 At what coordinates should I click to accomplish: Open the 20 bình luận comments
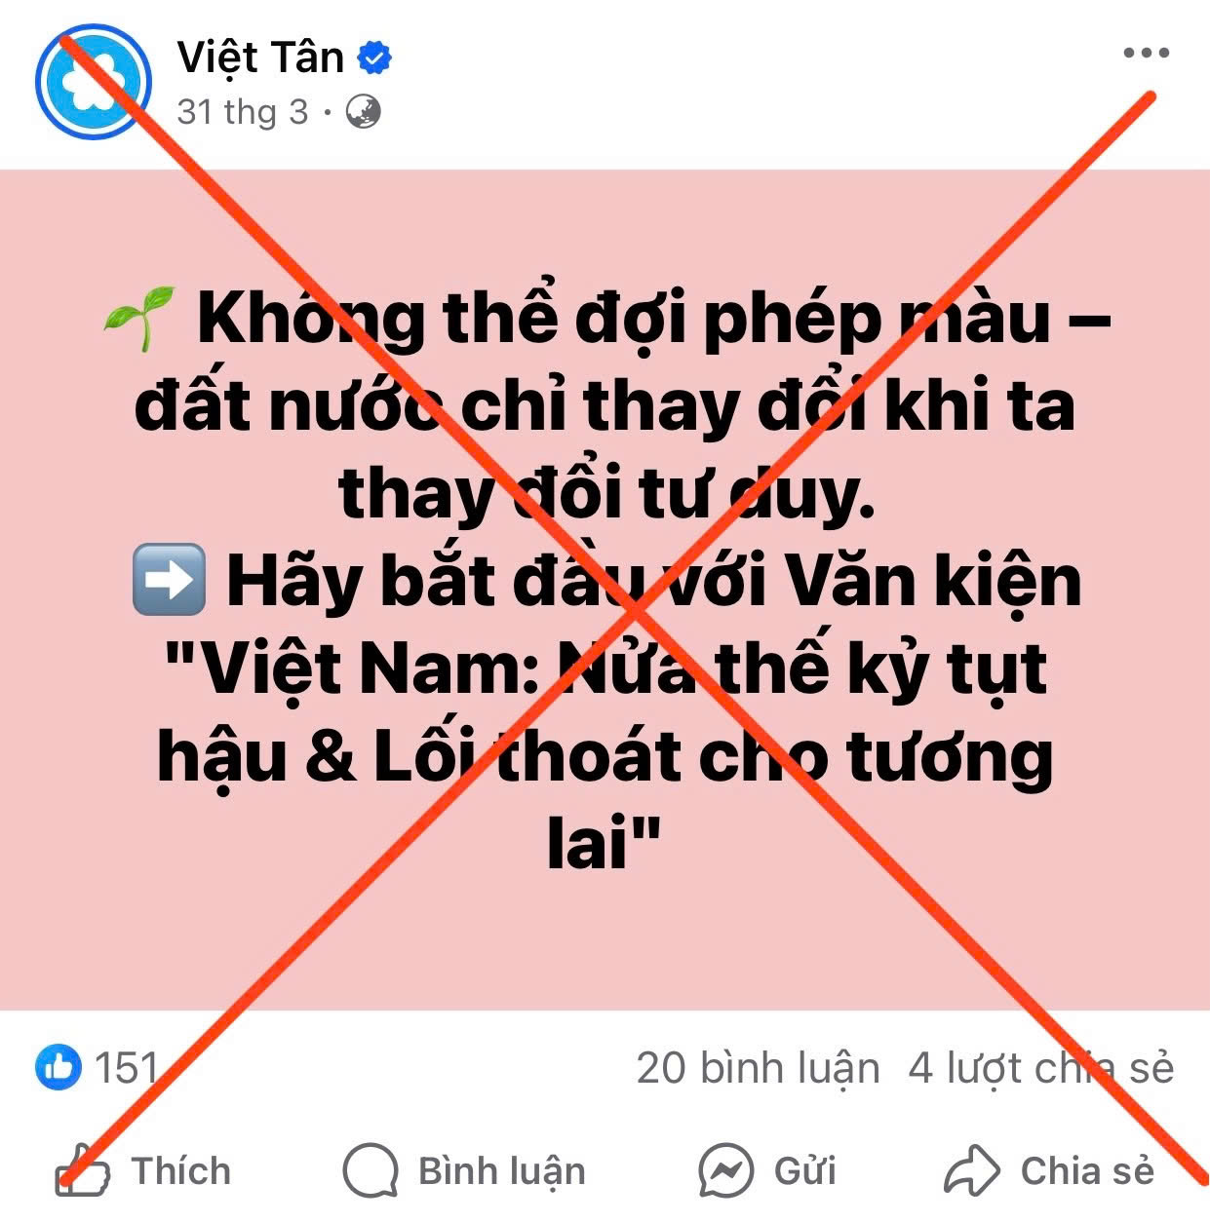(x=758, y=1068)
